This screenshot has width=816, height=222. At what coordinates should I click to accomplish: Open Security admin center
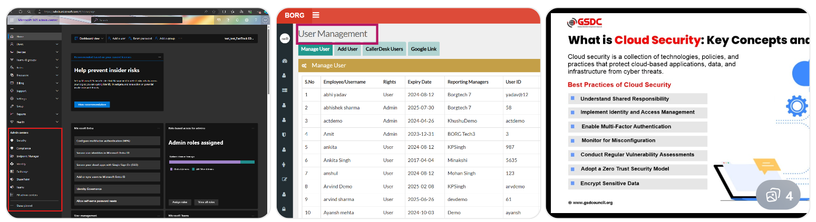click(x=21, y=140)
